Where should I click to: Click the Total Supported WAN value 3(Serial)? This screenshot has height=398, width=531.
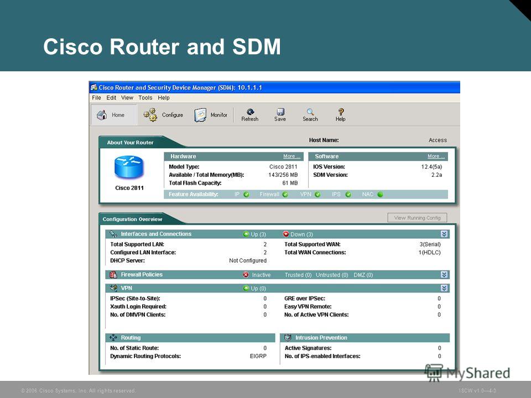430,244
